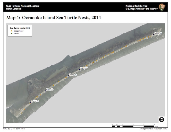Click 'North Carolina' in the header
The width and height of the screenshot is (171, 132).
click(13, 9)
